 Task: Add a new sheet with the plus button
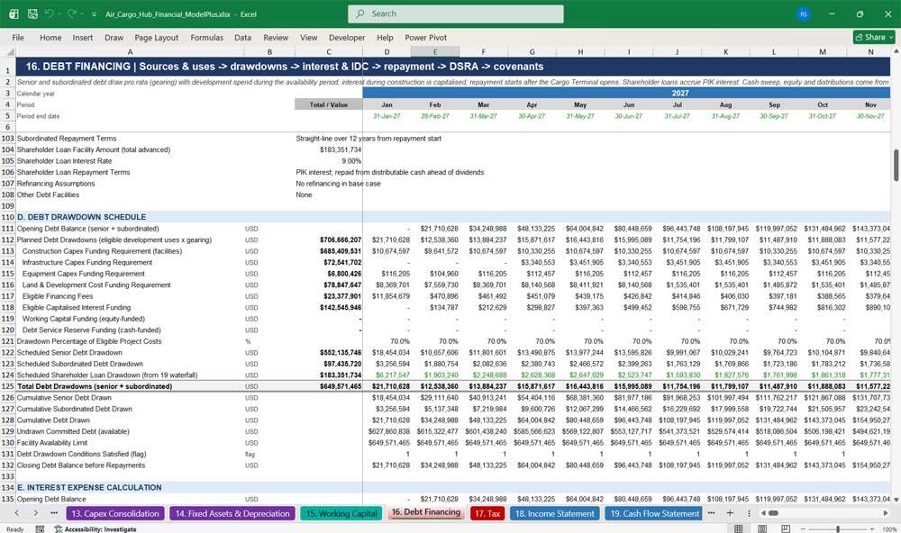click(x=730, y=513)
